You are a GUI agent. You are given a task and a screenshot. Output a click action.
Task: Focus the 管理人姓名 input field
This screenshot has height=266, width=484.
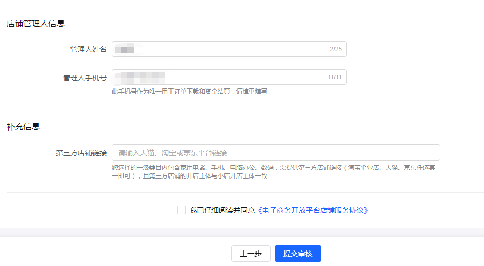tap(228, 49)
